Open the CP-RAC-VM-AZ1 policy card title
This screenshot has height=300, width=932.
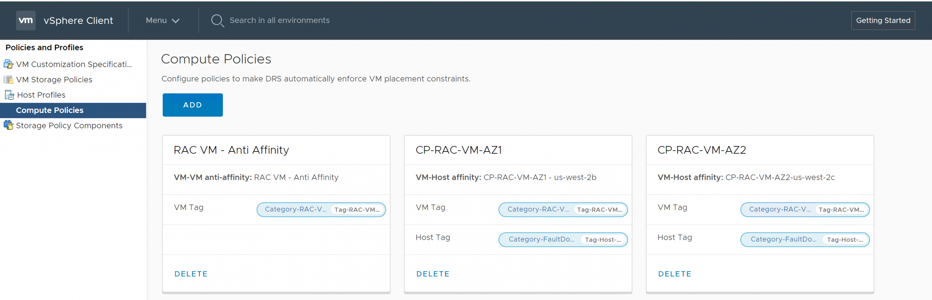(459, 150)
